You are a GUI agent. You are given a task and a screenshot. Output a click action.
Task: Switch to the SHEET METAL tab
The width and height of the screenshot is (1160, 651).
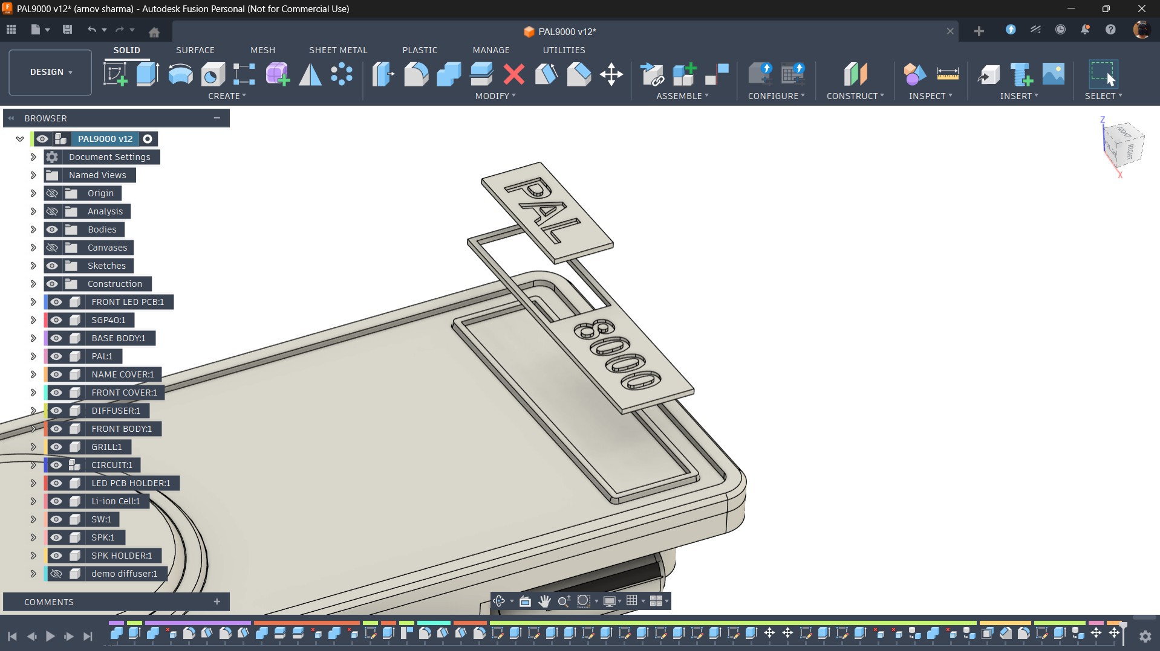point(337,50)
